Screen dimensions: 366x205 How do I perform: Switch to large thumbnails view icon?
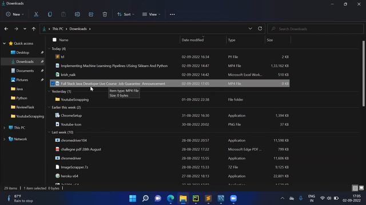coord(361,188)
